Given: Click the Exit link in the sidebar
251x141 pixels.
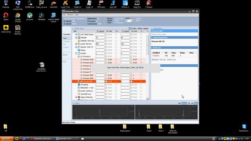Looking at the screenshot, I should [x=64, y=61].
